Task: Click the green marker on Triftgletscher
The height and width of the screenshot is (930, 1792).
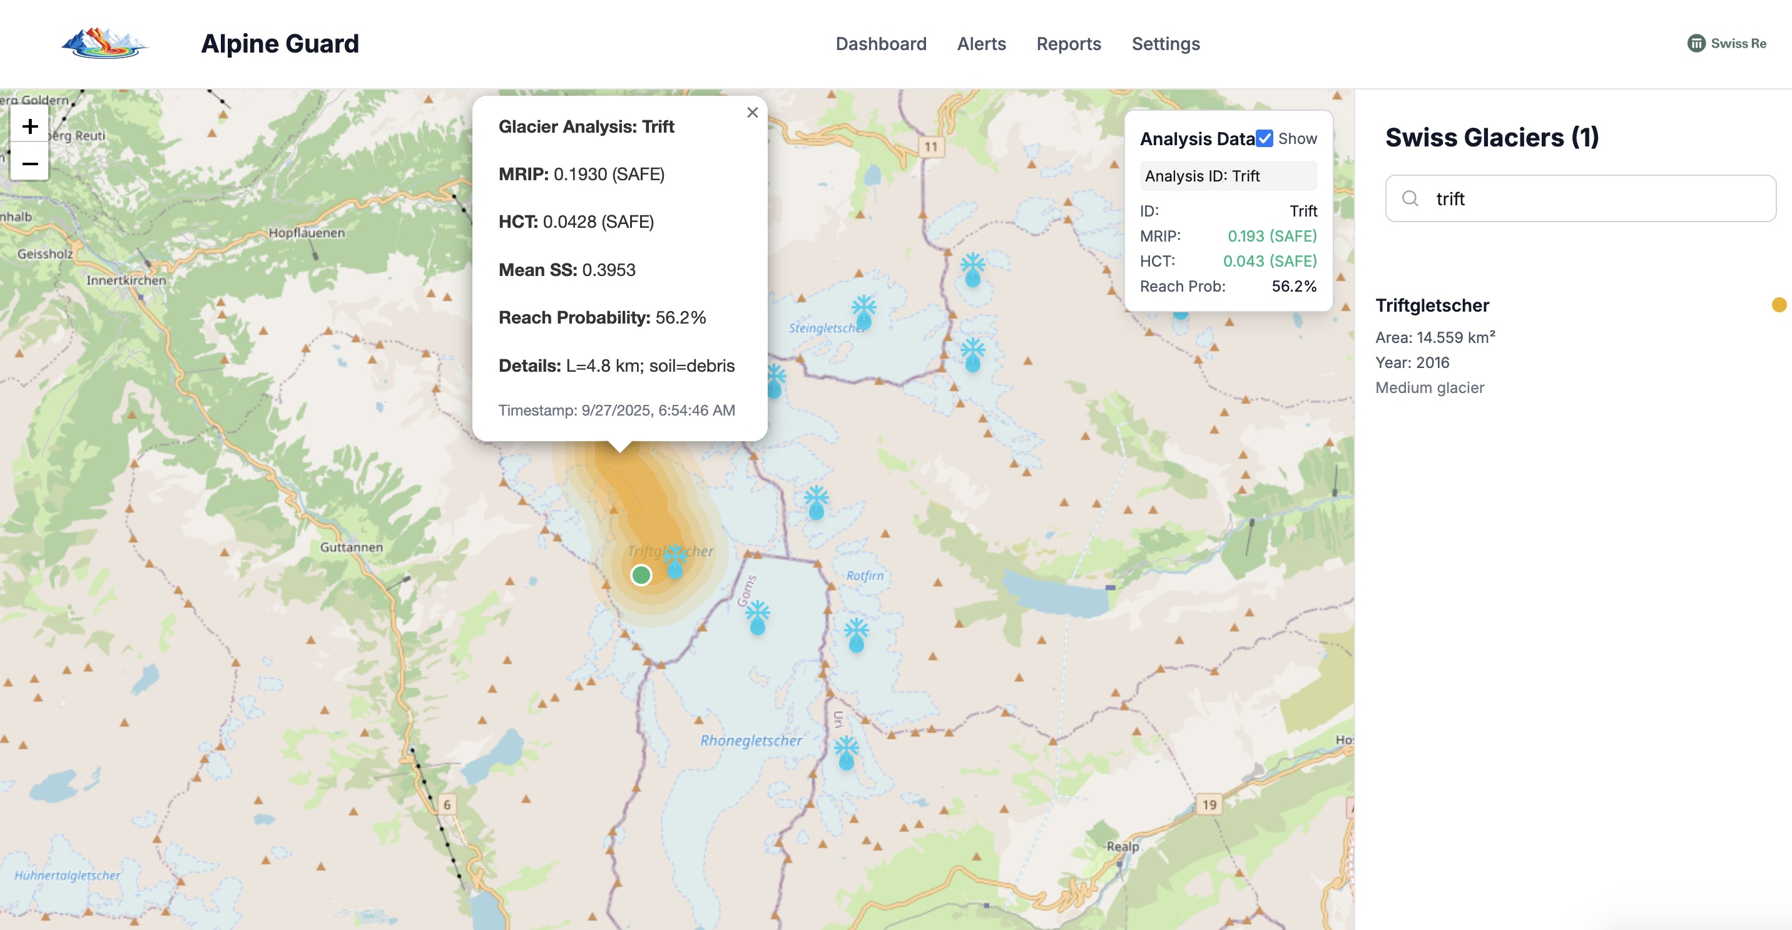Action: (641, 575)
